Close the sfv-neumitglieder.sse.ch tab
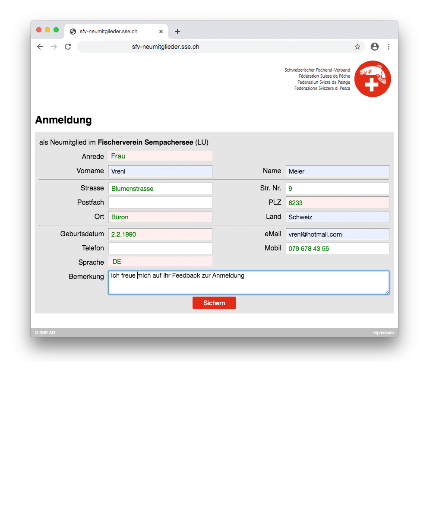The height and width of the screenshot is (525, 433). click(161, 32)
